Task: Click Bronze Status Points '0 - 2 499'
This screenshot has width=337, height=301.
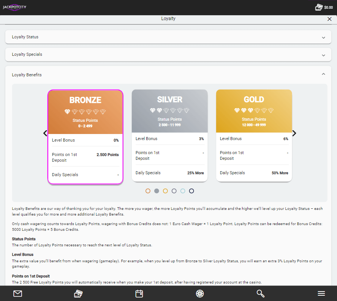Action: point(85,126)
